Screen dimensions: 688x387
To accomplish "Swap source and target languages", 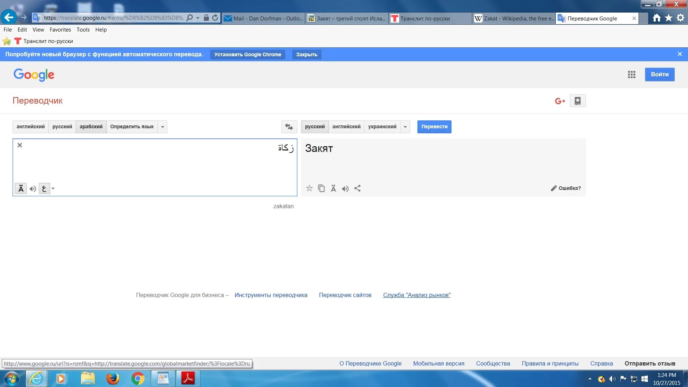I will point(289,127).
